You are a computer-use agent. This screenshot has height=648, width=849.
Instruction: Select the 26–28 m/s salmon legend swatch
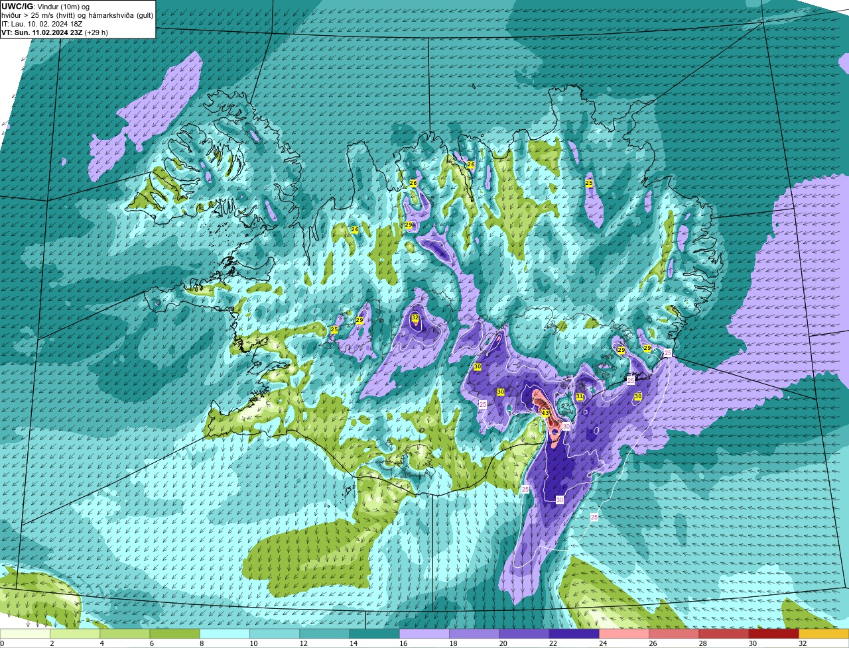click(x=674, y=634)
